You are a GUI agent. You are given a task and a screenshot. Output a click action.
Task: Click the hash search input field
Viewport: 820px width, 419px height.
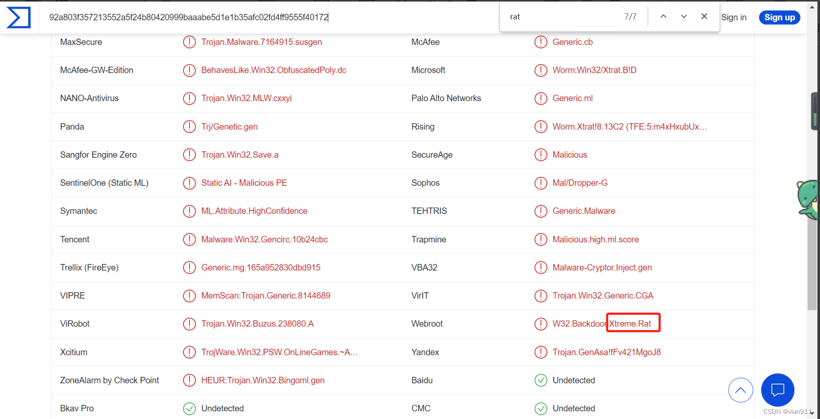coord(267,17)
